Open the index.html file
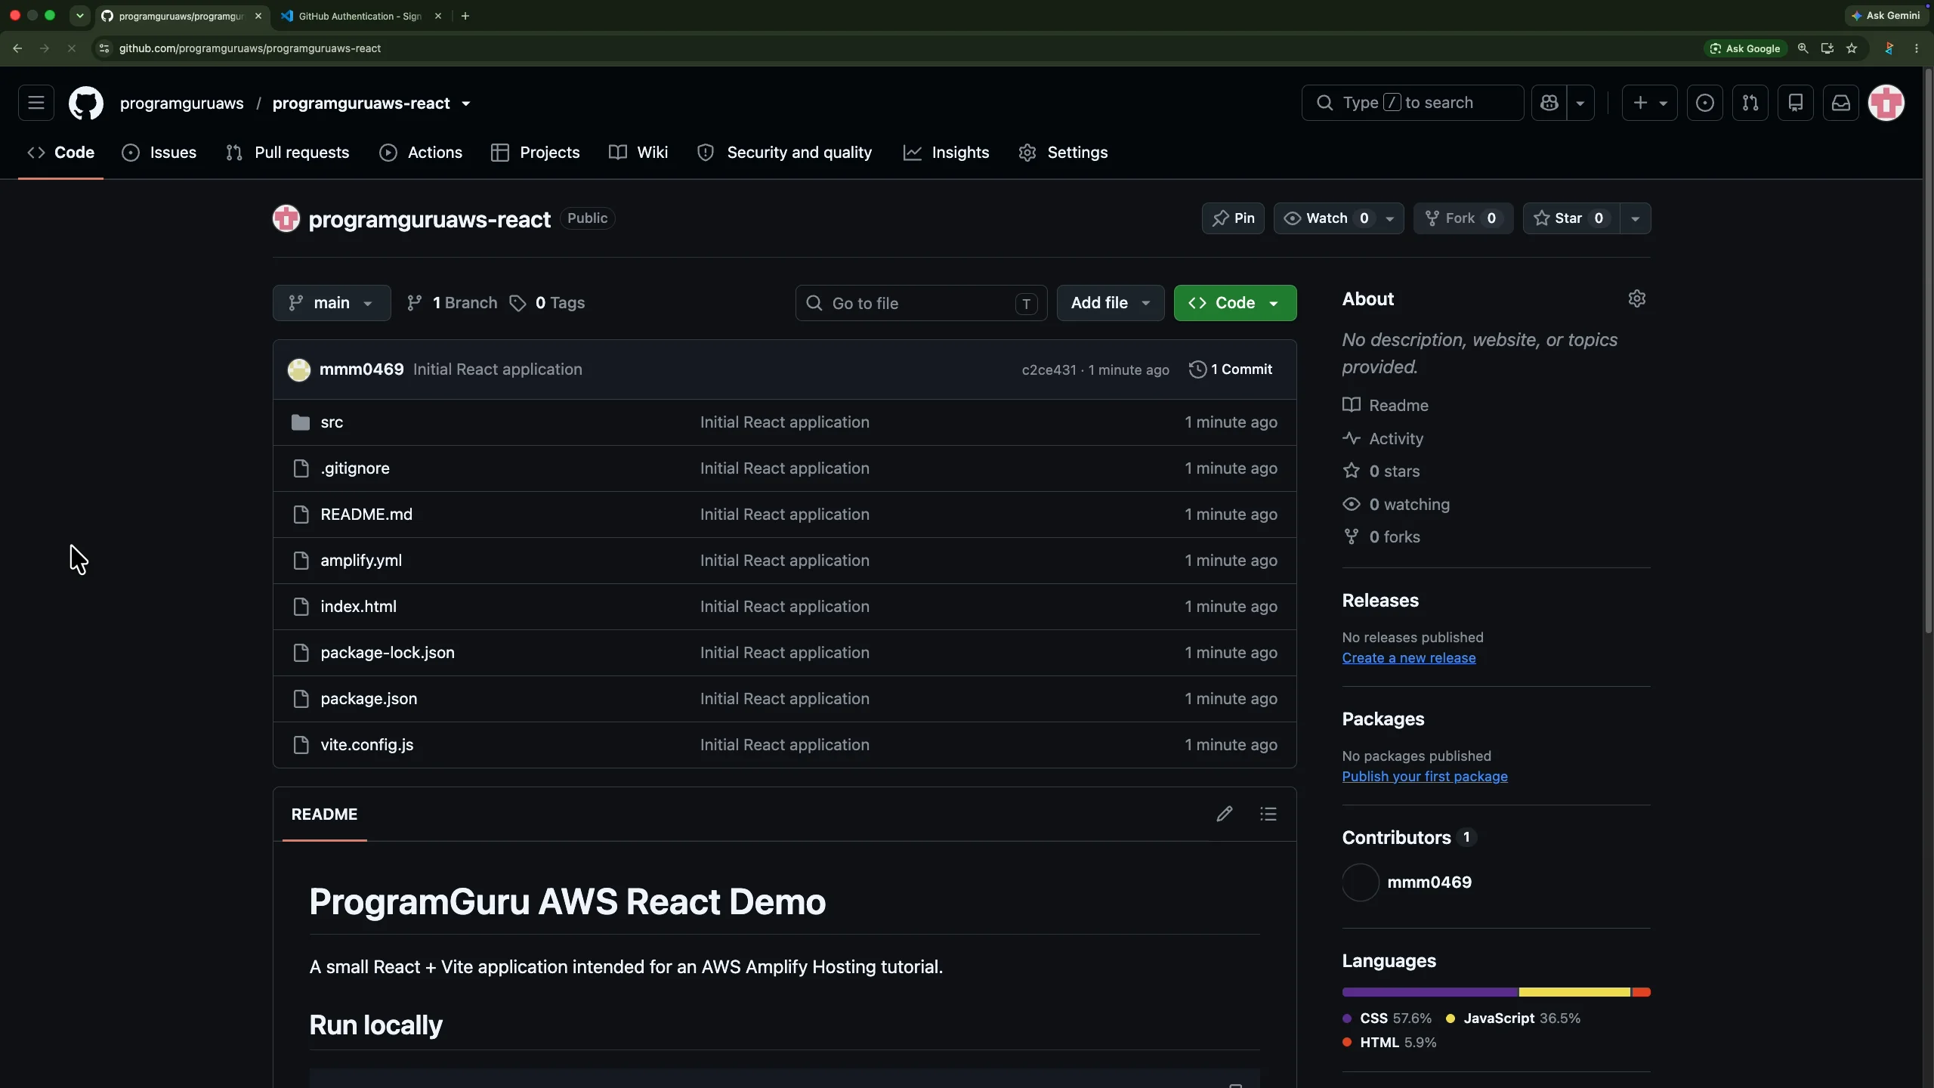The image size is (1934, 1088). tap(358, 607)
